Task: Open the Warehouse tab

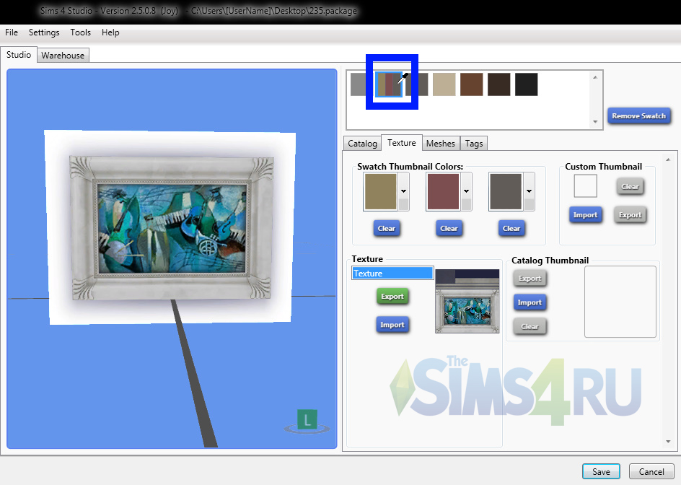Action: [x=63, y=56]
